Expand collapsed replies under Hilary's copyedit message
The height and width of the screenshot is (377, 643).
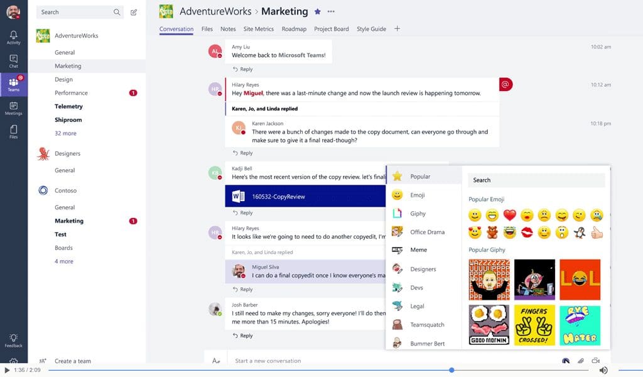tap(262, 253)
